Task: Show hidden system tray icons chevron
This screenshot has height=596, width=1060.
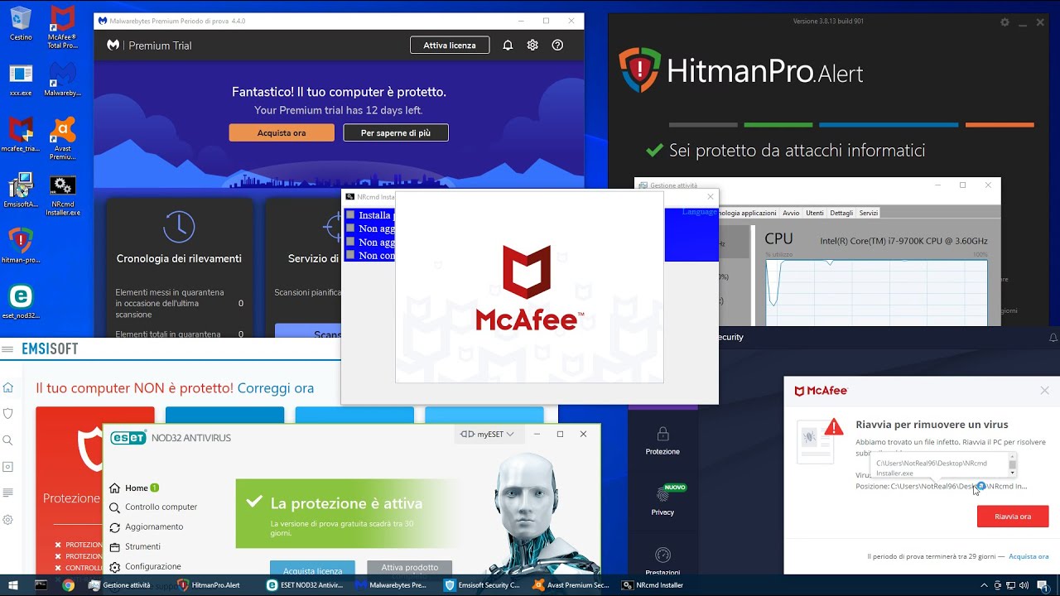Action: [x=985, y=584]
